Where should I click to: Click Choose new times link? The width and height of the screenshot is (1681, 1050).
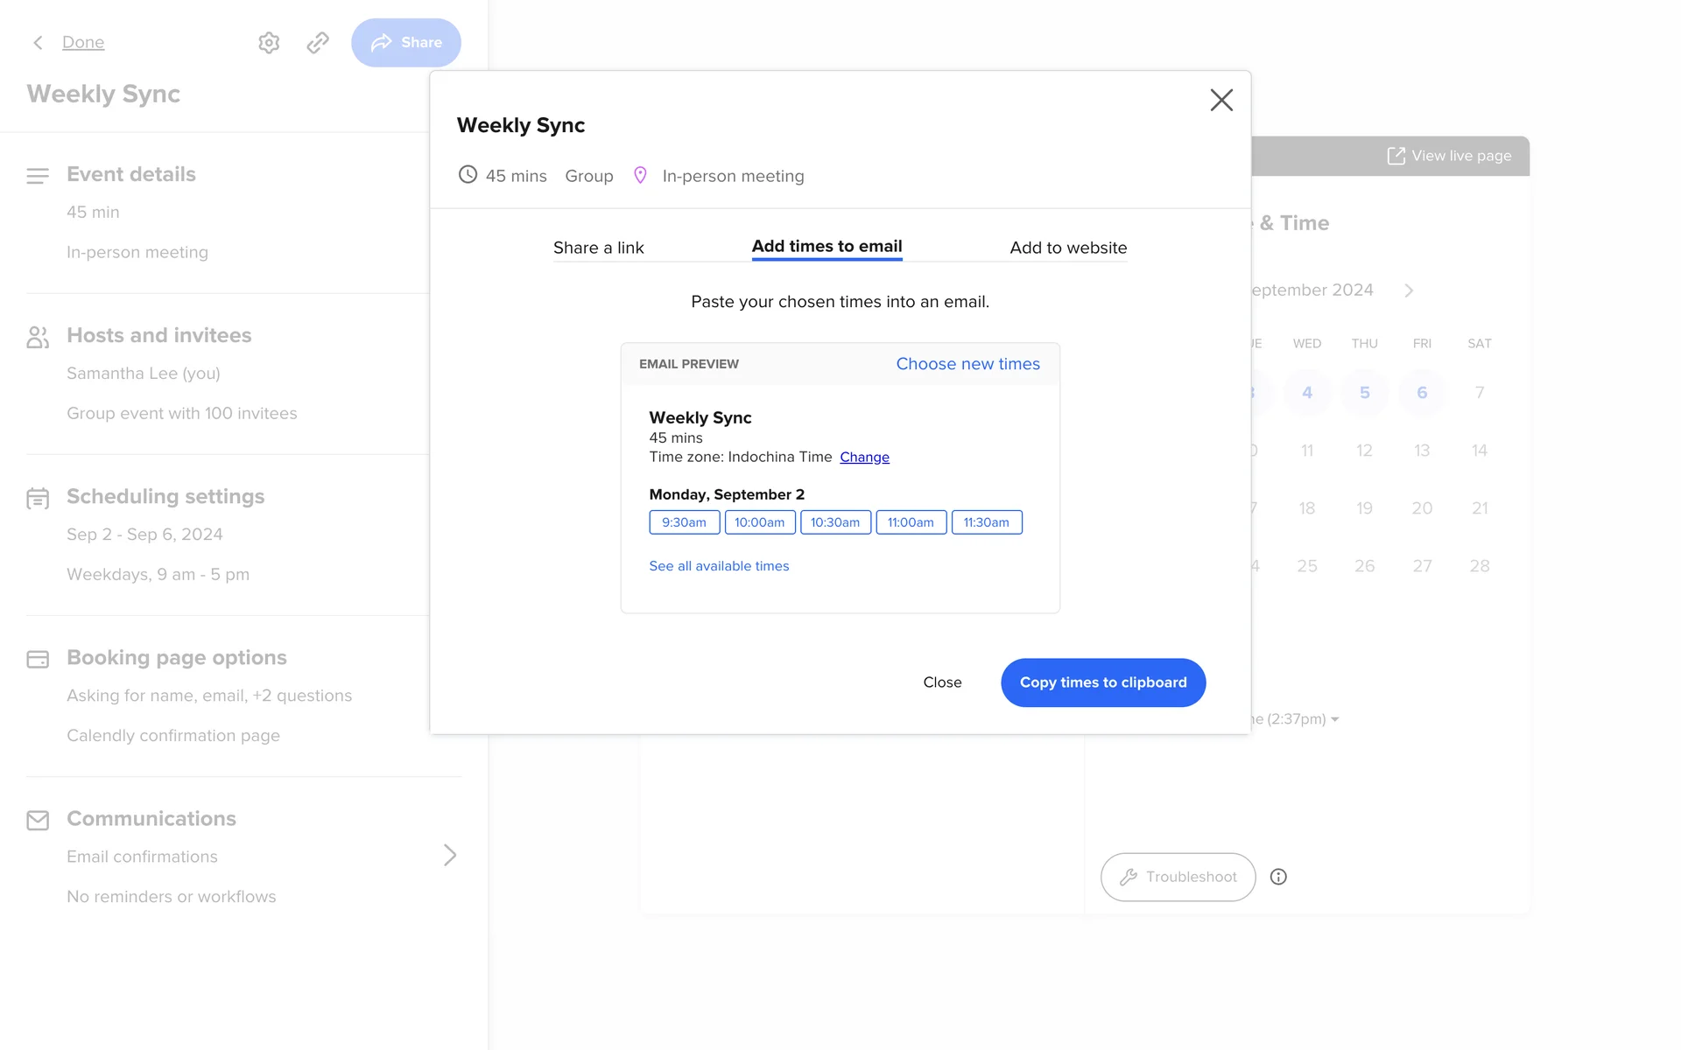tap(967, 364)
